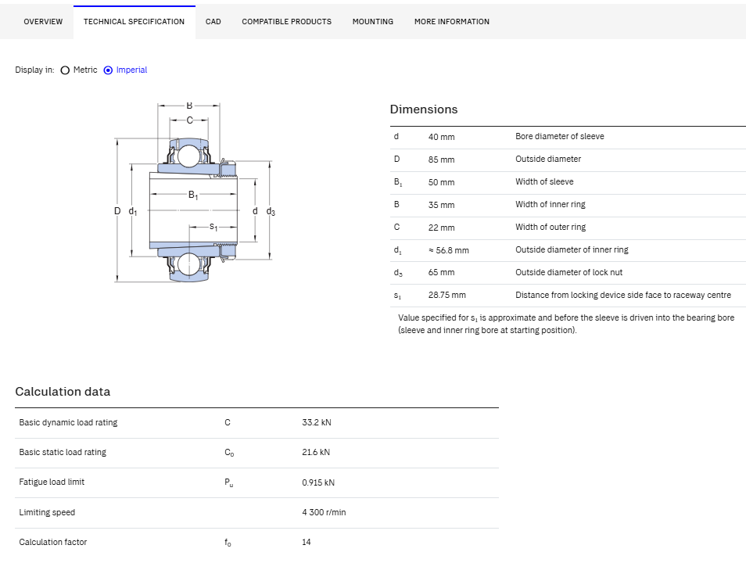The height and width of the screenshot is (563, 746).
Task: Go to the Compatible Products tab
Action: pos(286,22)
